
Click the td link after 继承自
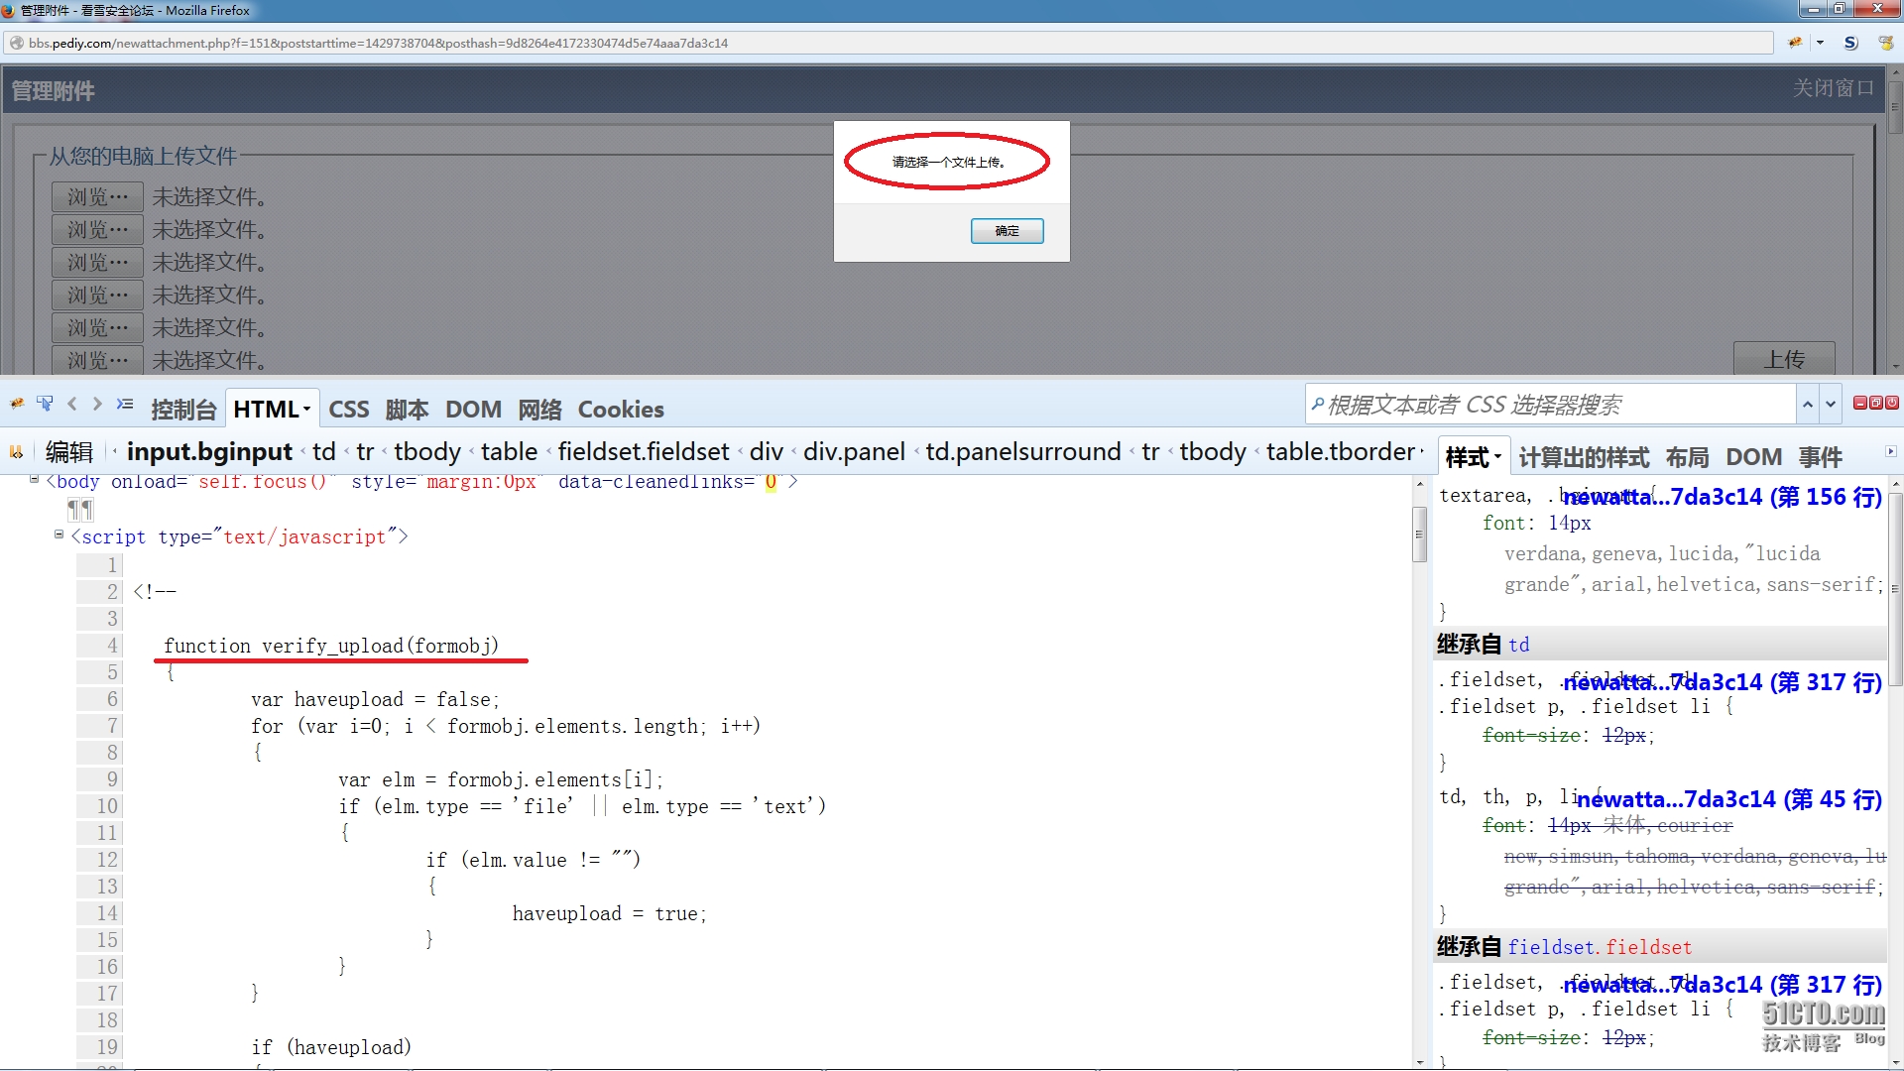pyautogui.click(x=1519, y=646)
